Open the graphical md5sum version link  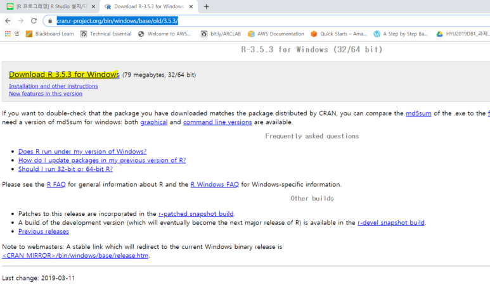154,122
